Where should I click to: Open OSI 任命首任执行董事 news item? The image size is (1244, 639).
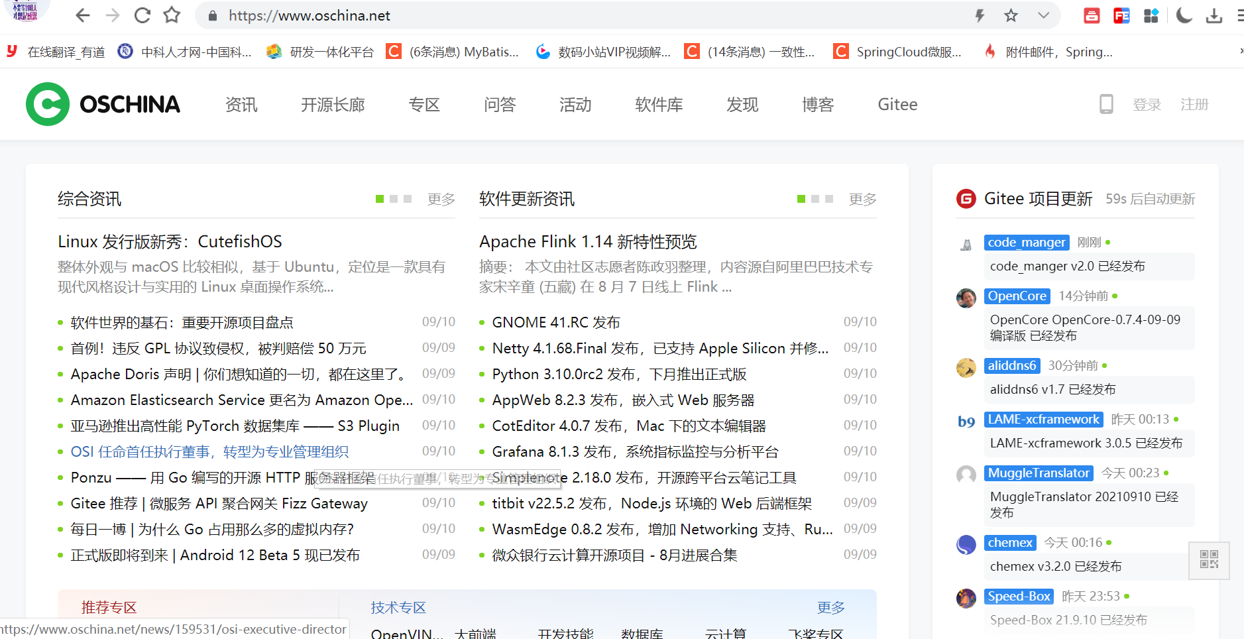click(209, 452)
